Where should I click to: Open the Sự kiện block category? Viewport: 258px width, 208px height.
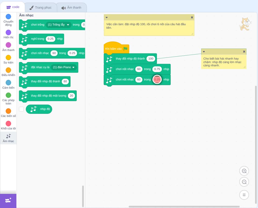coord(9,59)
